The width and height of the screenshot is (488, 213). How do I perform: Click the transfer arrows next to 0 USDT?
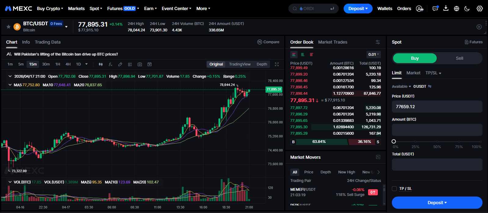430,87
